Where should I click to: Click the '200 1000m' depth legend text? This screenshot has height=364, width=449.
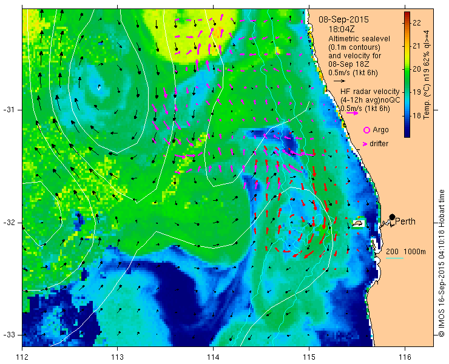(x=406, y=252)
